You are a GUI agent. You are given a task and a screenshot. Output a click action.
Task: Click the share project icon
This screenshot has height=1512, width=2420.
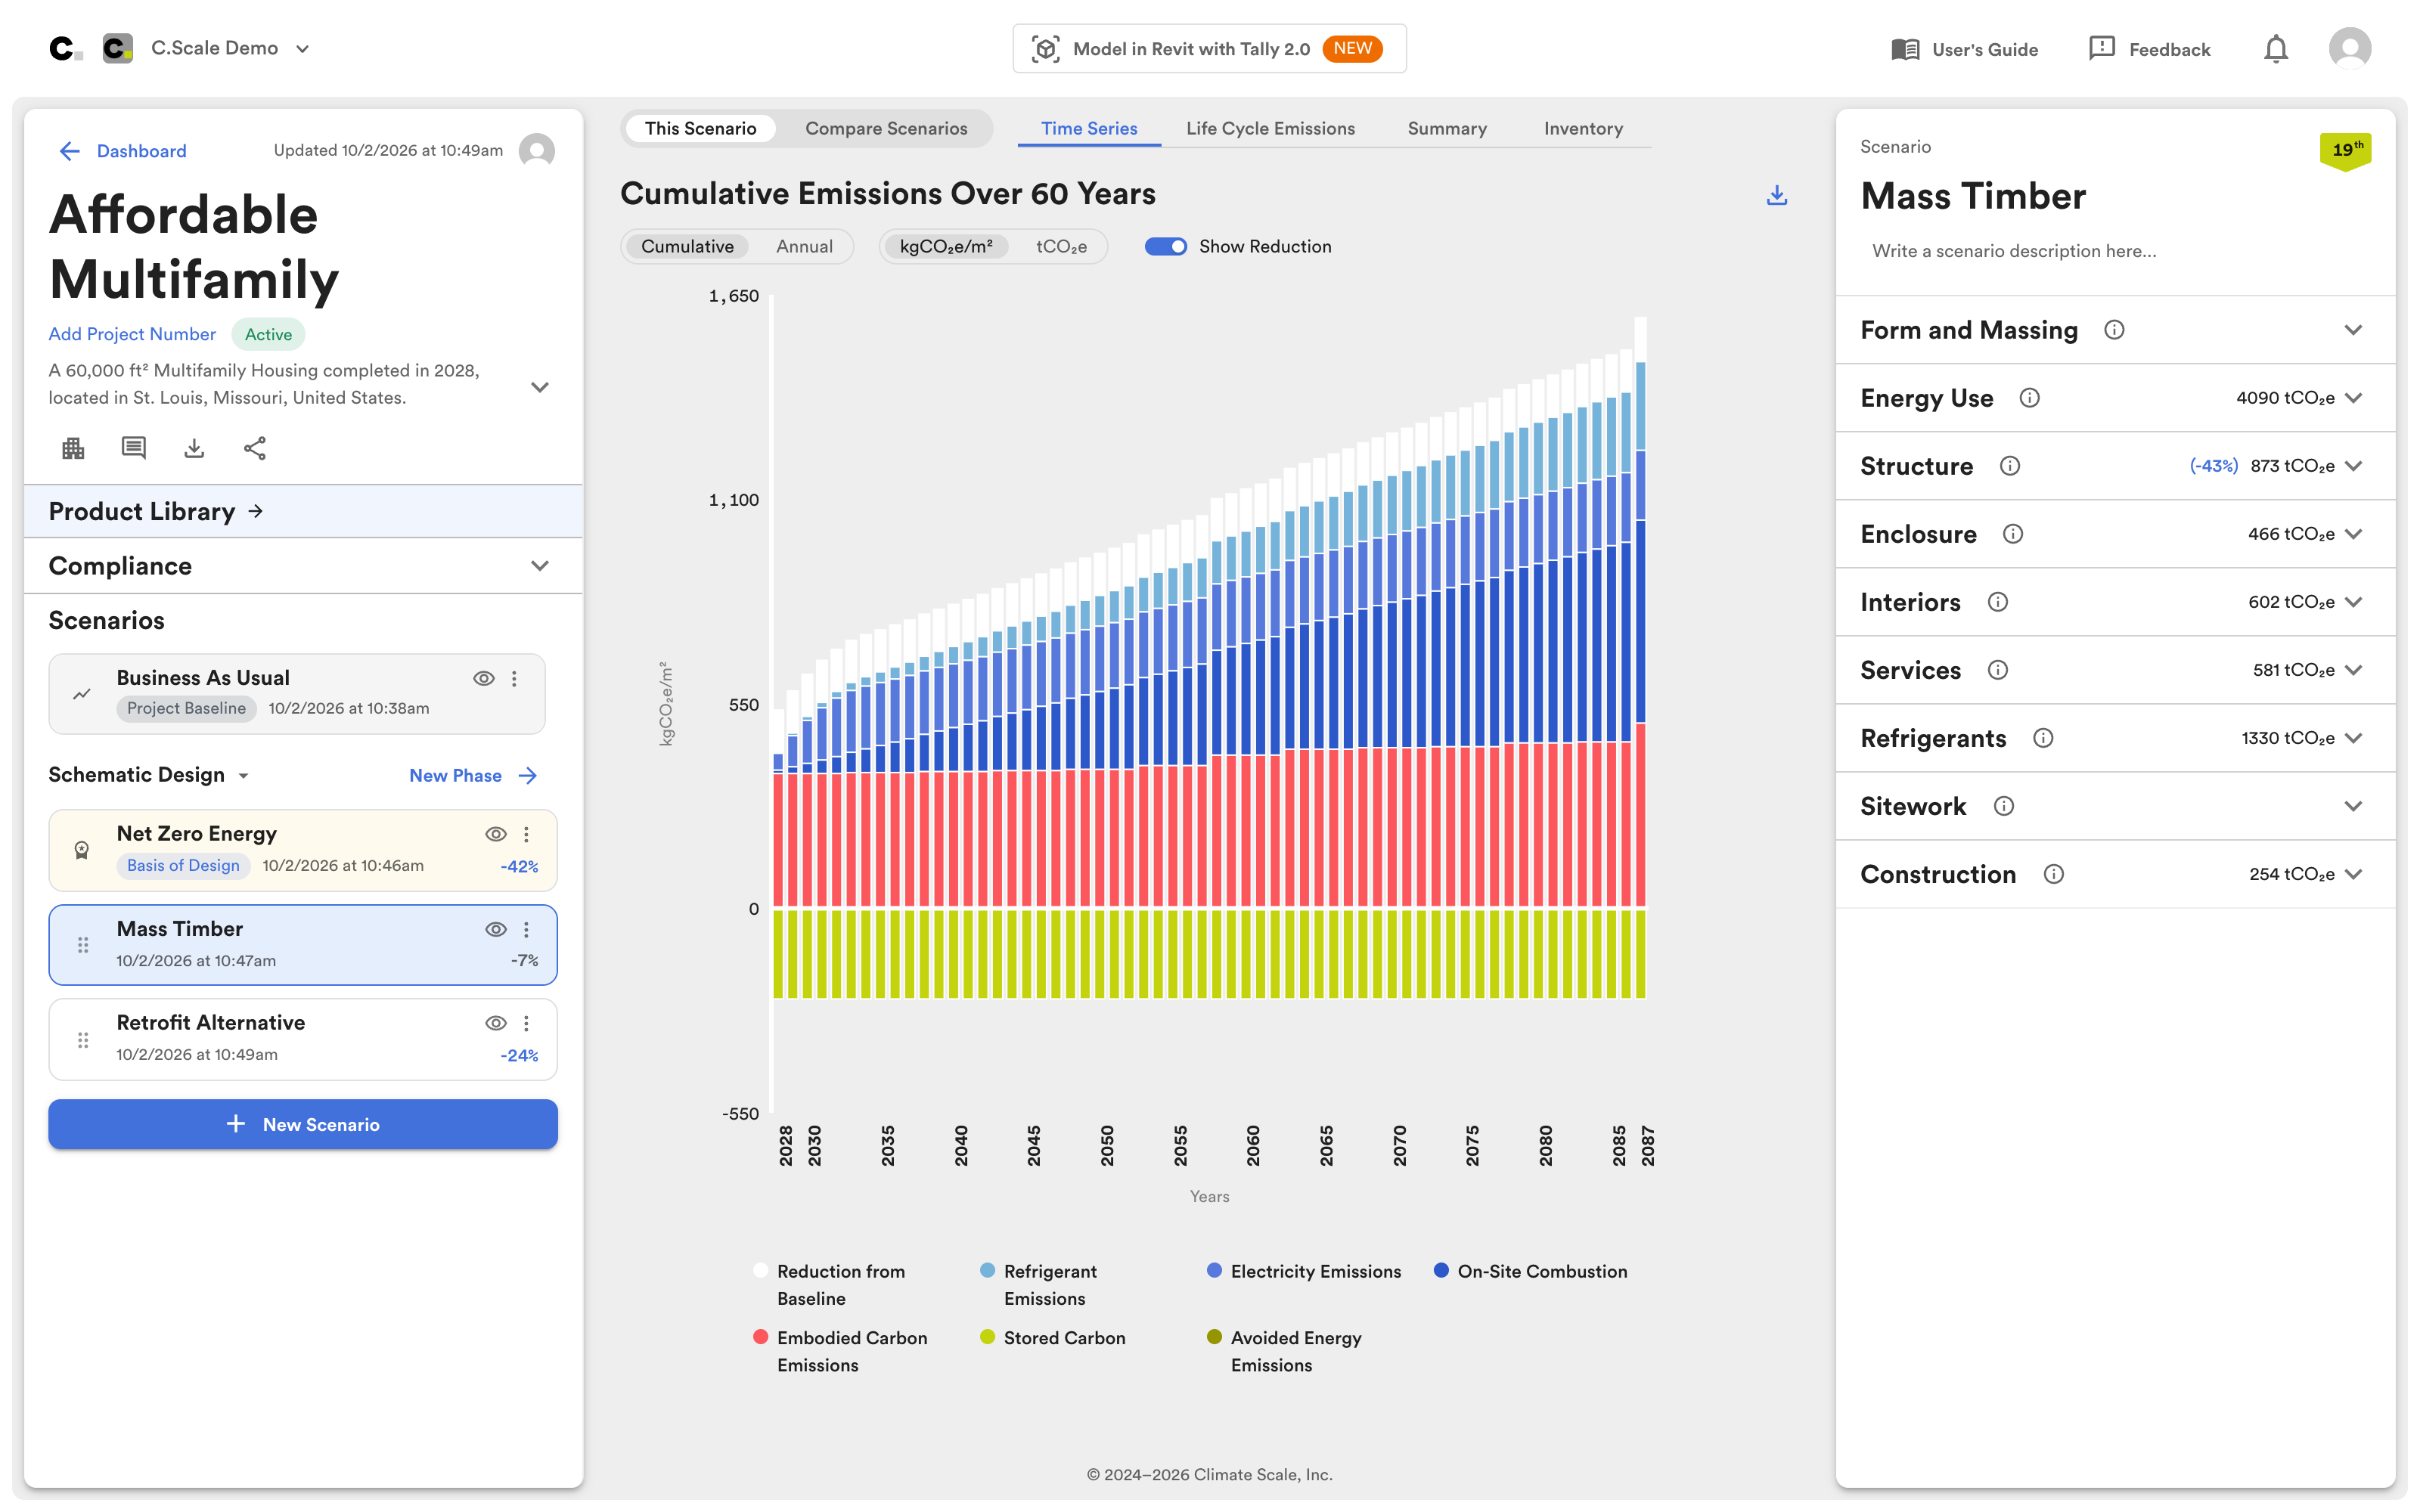pos(255,448)
